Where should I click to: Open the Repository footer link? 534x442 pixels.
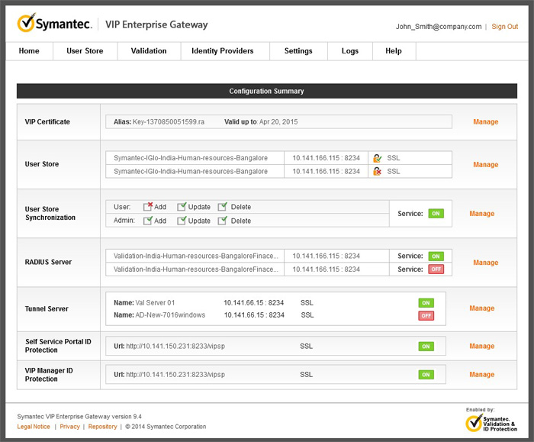pos(102,427)
